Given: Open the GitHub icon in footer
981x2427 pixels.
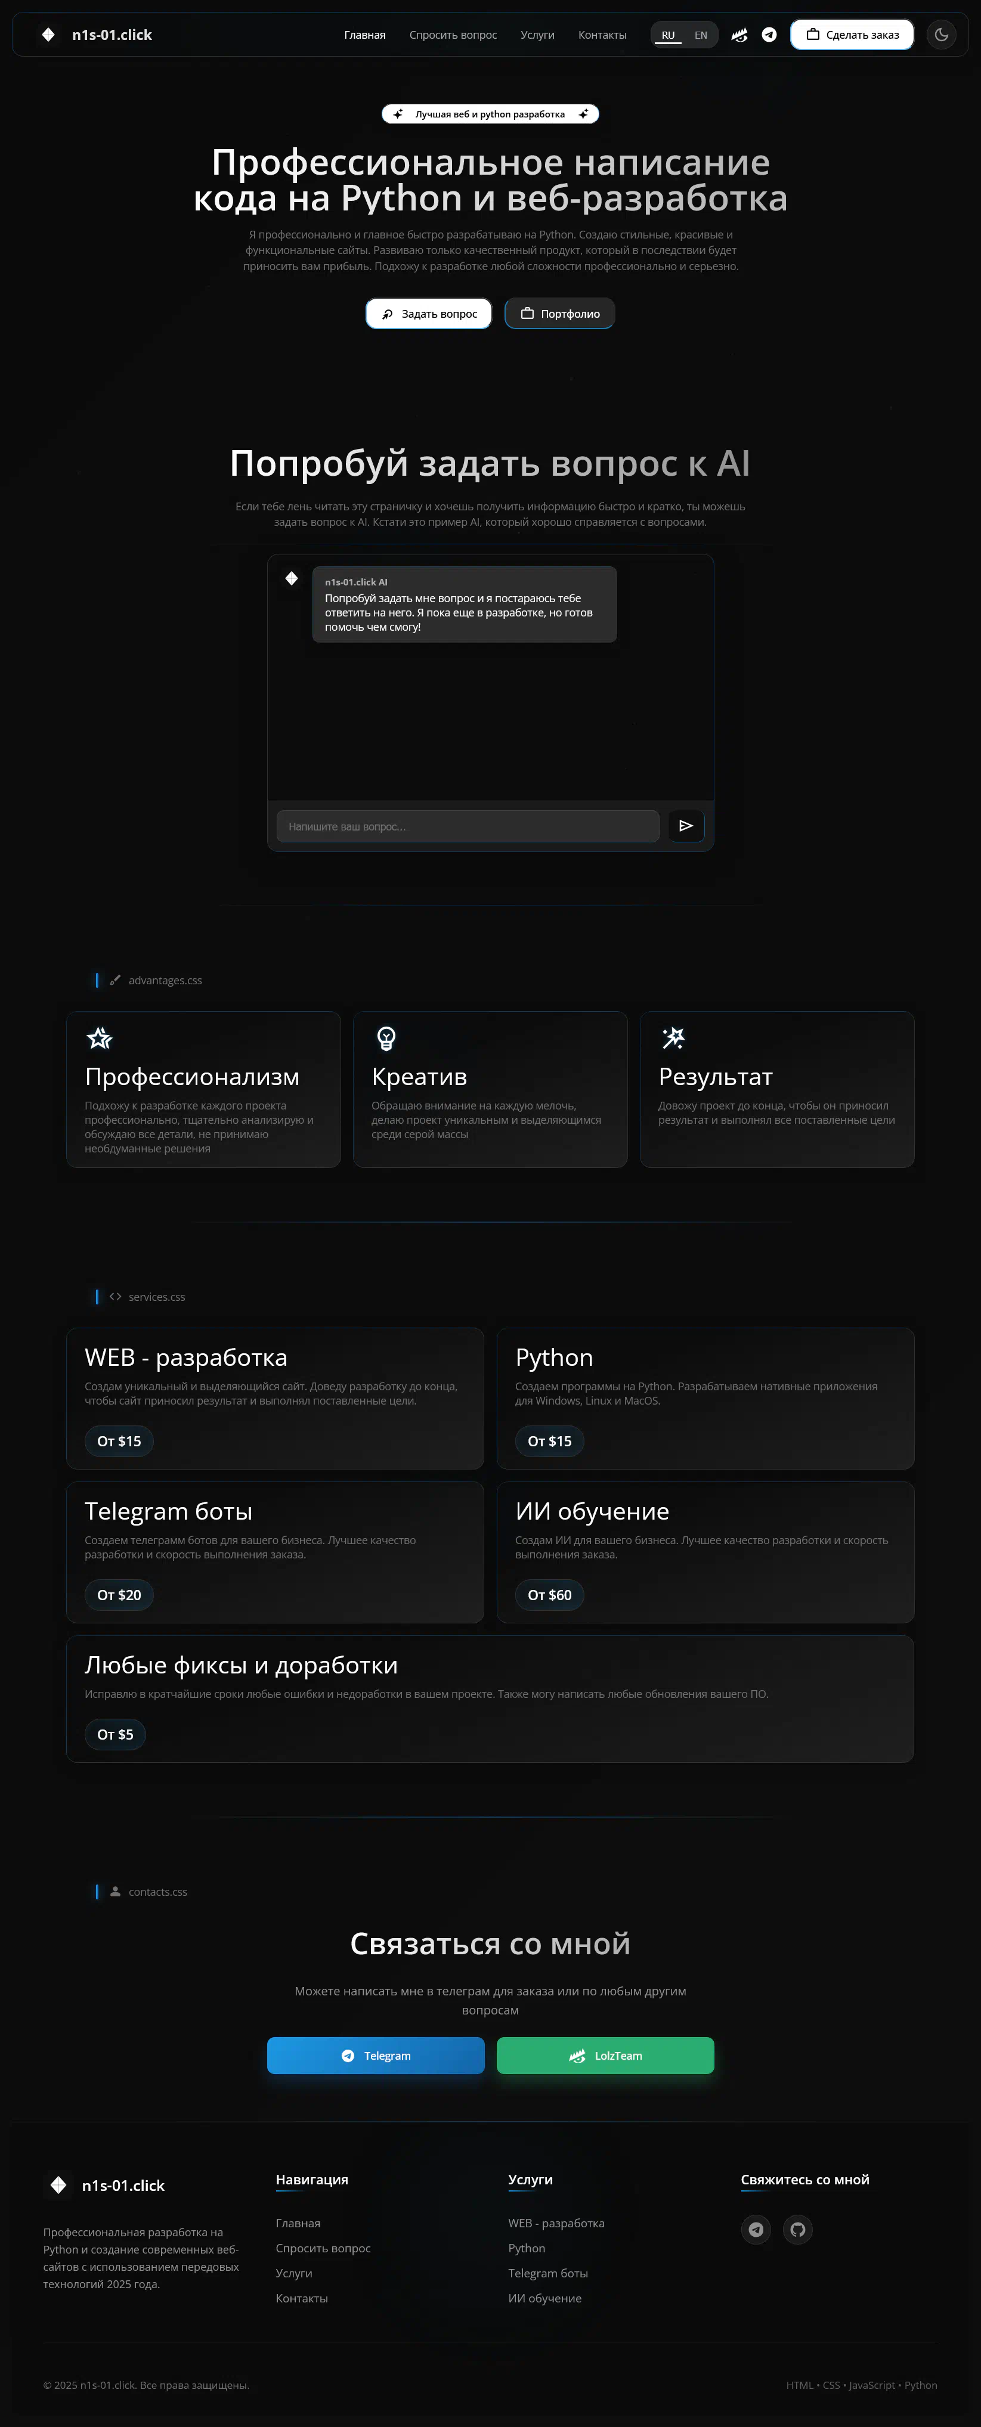Looking at the screenshot, I should 797,2229.
